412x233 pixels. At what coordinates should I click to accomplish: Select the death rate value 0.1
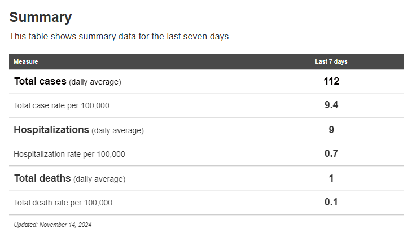click(x=331, y=202)
